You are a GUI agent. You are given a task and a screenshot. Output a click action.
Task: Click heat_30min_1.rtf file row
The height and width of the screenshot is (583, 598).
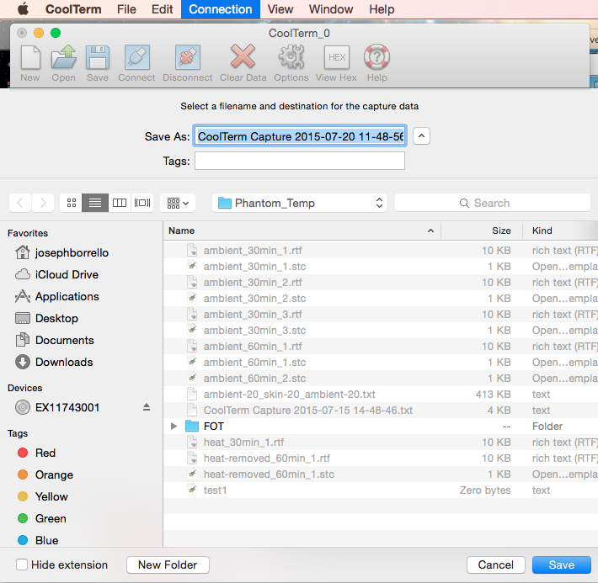381,442
